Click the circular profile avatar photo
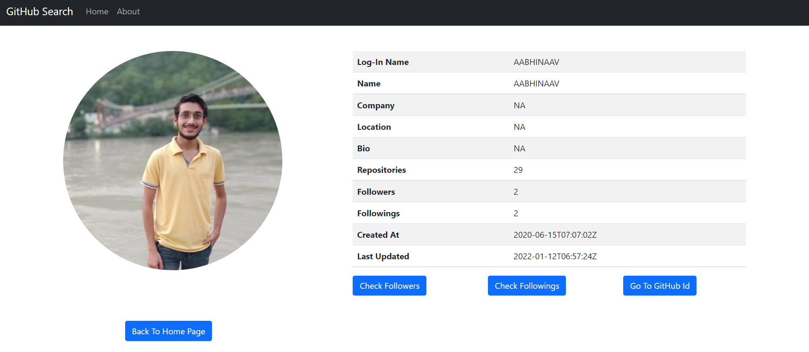 173,161
